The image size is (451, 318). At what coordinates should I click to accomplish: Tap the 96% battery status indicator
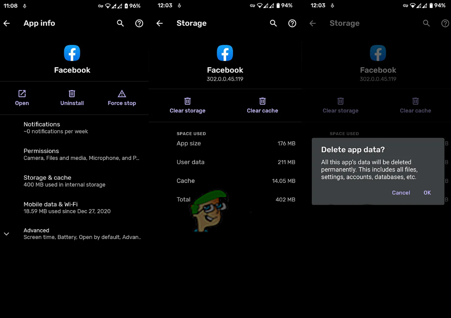[x=132, y=6]
